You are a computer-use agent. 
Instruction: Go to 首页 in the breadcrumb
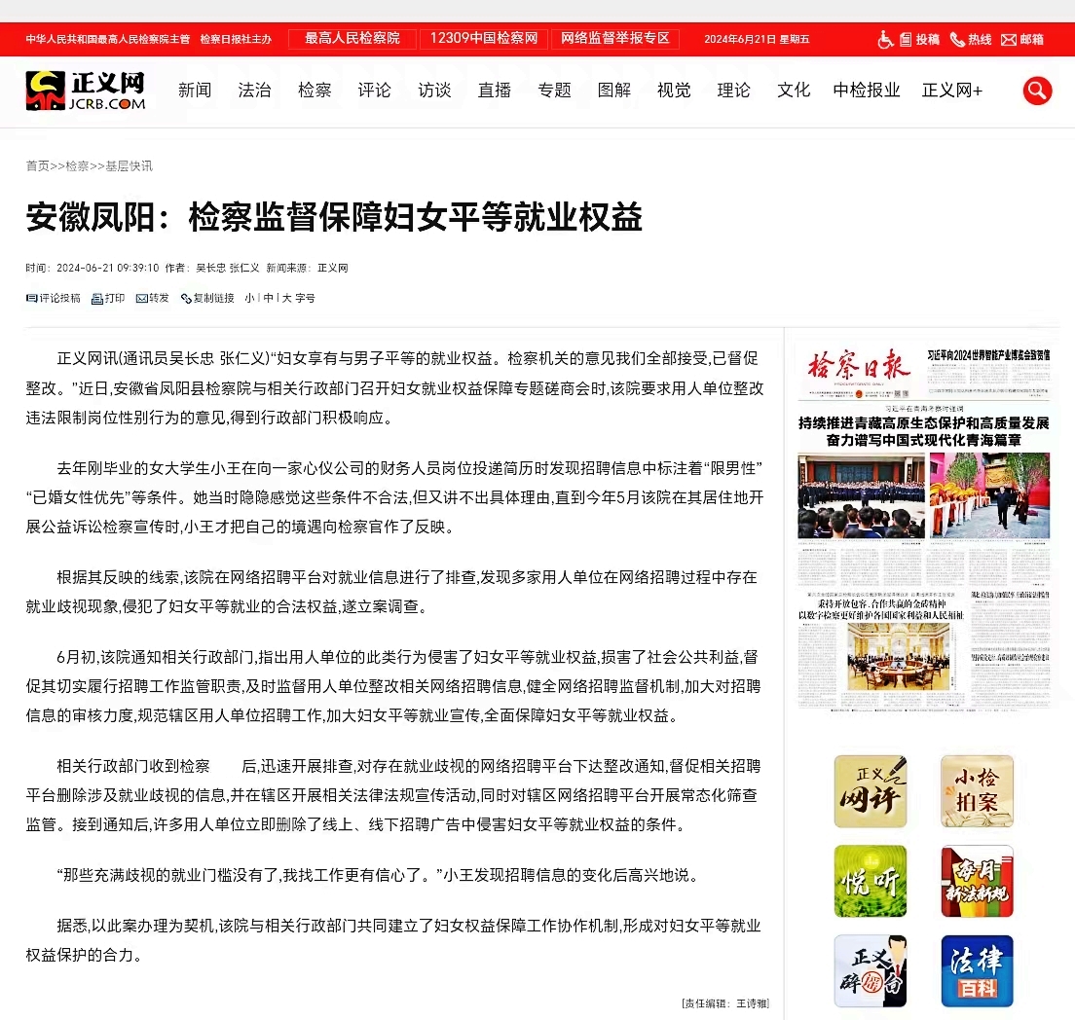tap(38, 165)
